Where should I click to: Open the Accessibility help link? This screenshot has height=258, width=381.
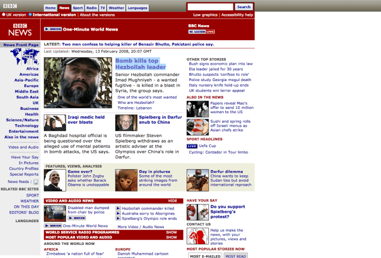coord(237,15)
